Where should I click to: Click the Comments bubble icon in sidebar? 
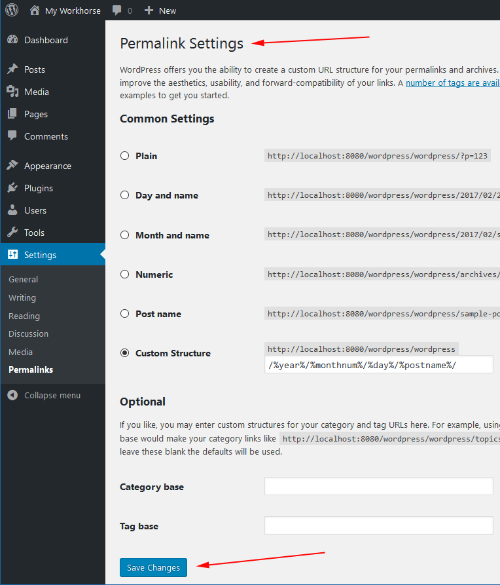point(12,136)
